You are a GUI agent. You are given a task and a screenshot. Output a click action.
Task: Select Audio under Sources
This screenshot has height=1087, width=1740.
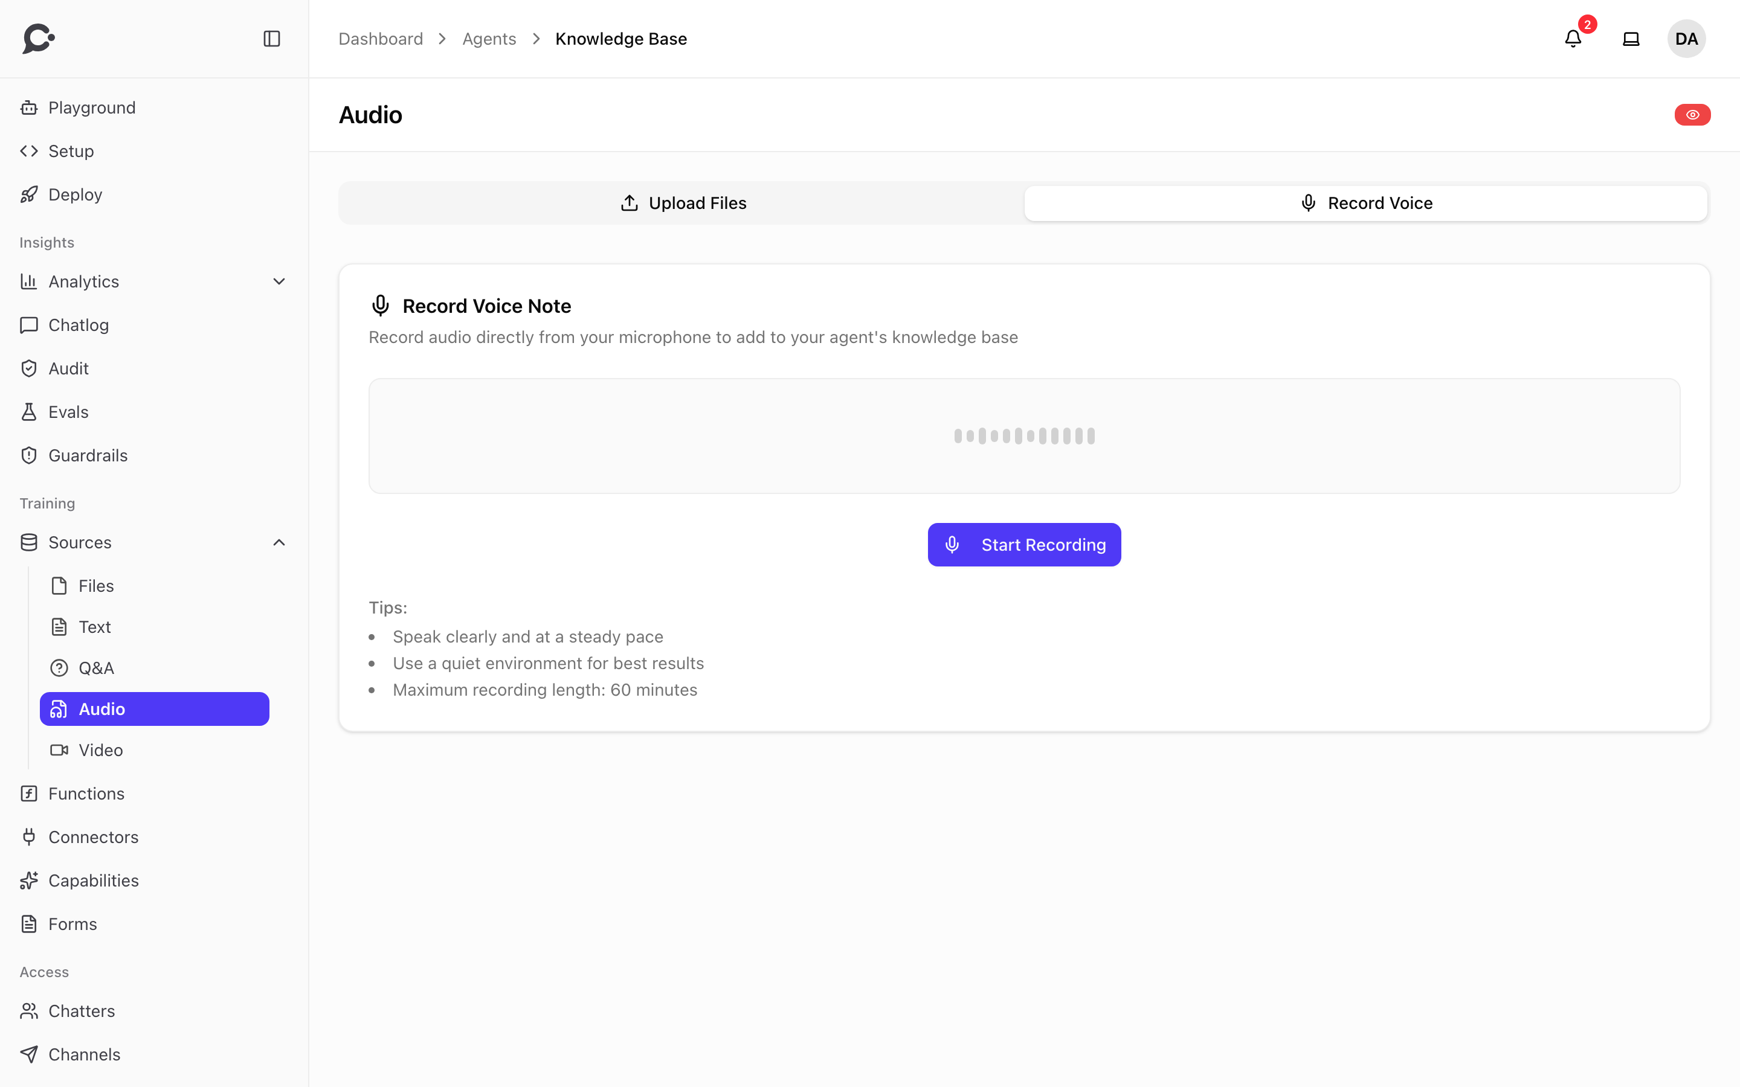(x=155, y=709)
